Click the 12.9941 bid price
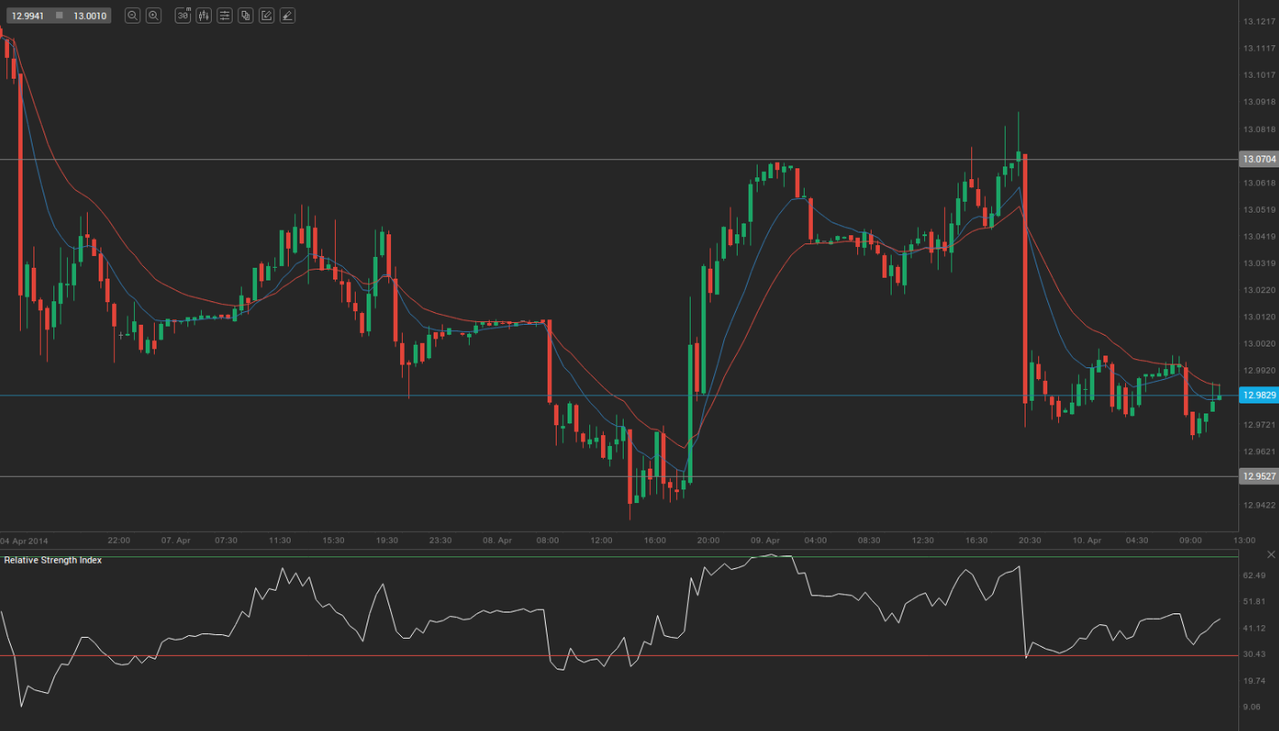The height and width of the screenshot is (731, 1279). point(27,15)
